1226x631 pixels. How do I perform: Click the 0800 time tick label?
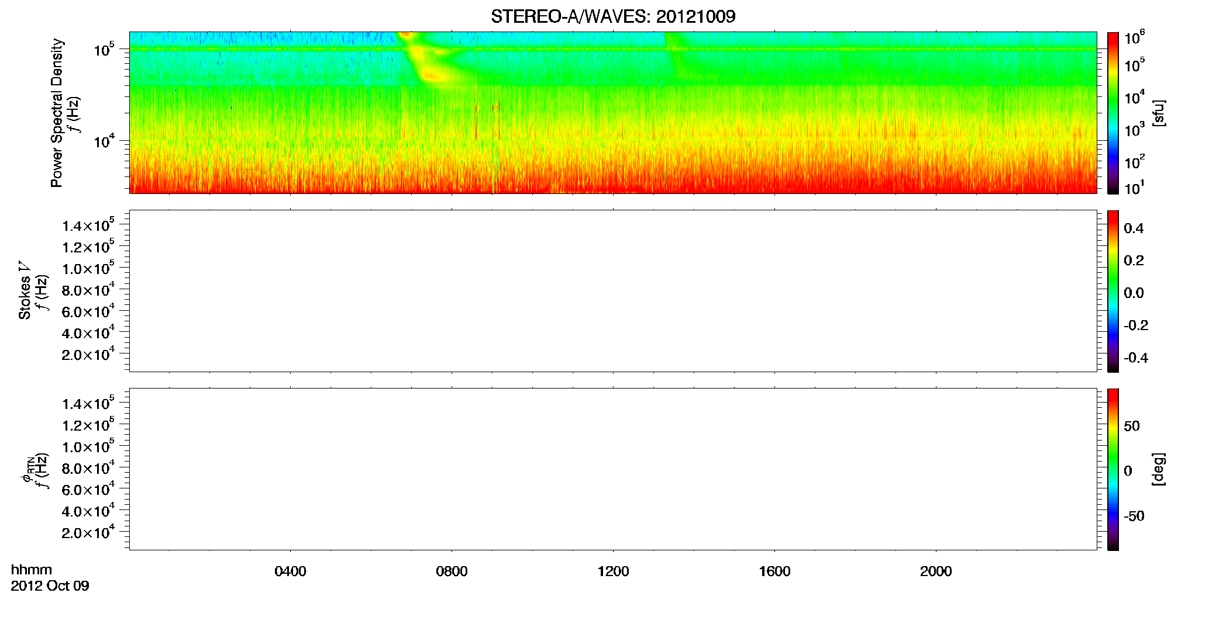point(452,571)
